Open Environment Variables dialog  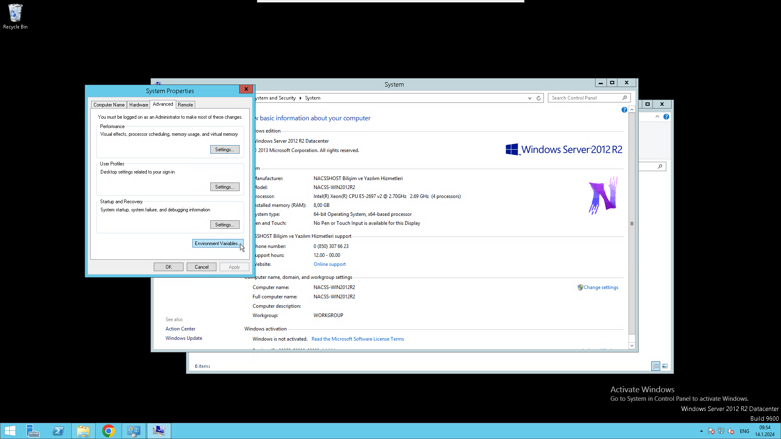218,243
